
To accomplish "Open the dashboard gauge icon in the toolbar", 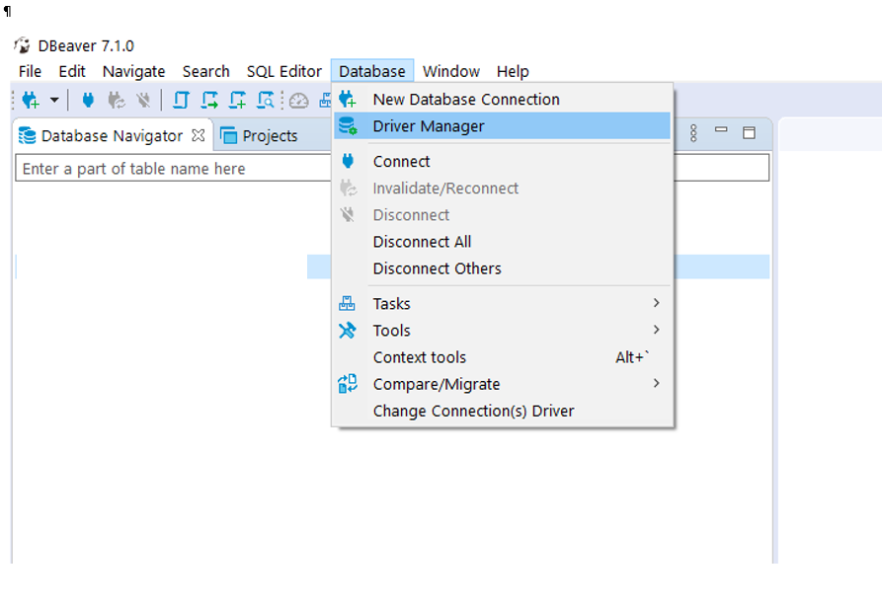I will pos(298,101).
